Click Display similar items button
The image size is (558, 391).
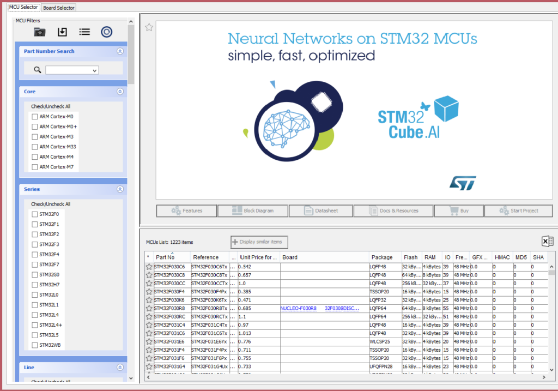coord(259,242)
